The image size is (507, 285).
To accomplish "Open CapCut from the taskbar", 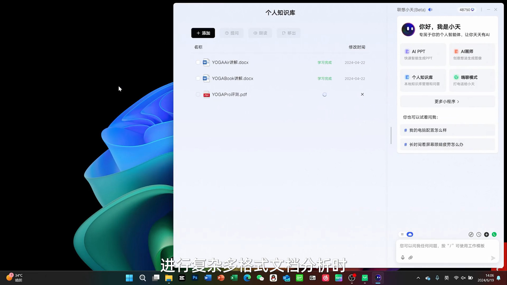I will tap(182, 278).
